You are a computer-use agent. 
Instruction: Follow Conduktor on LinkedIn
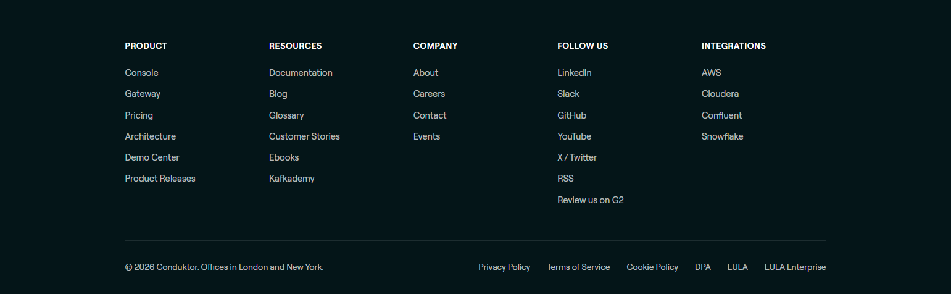[574, 73]
